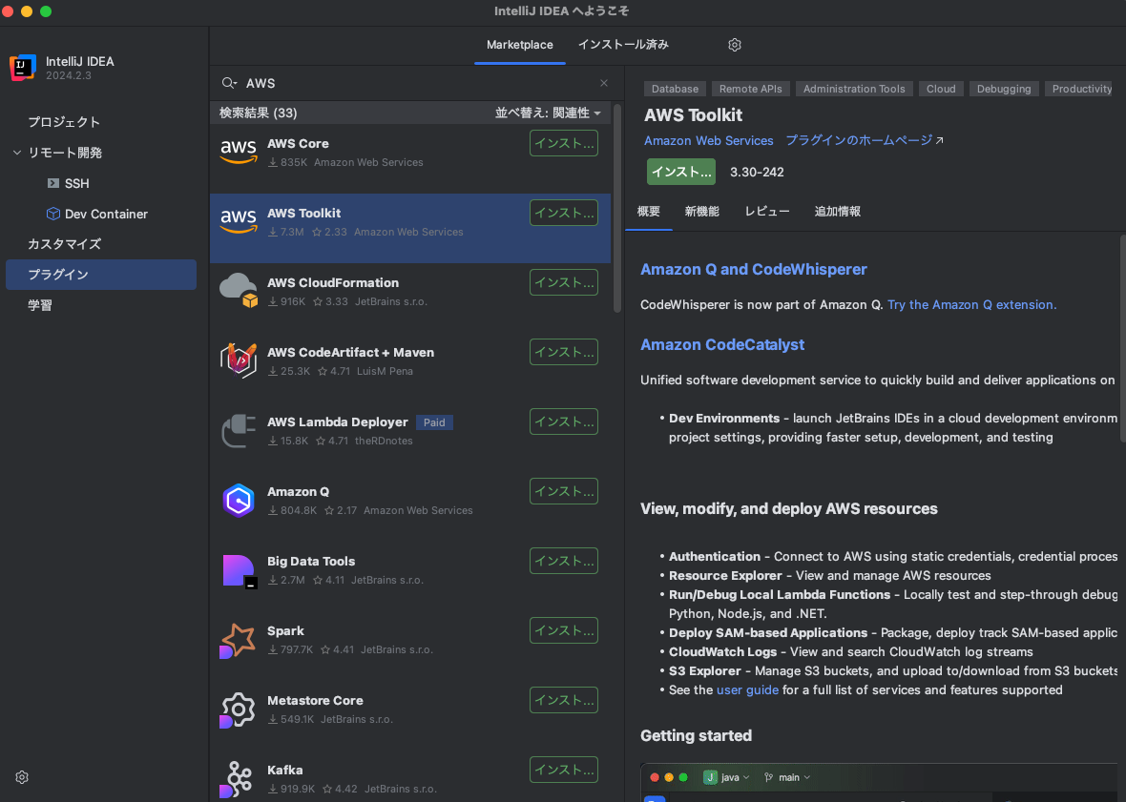Viewport: 1126px width, 802px height.
Task: Install AWS Toolkit from the list
Action: (x=564, y=213)
